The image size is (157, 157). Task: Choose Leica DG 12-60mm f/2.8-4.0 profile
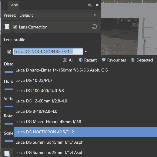[x=85, y=101]
